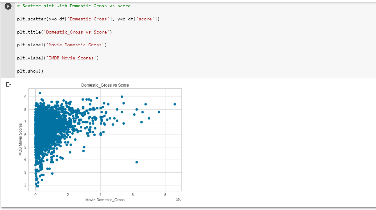
Task: Click on the plt.ylabel code line
Action: coord(58,58)
